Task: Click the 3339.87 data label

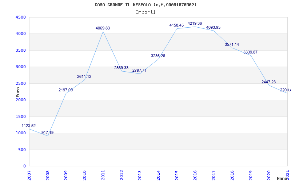Action: click(250, 52)
